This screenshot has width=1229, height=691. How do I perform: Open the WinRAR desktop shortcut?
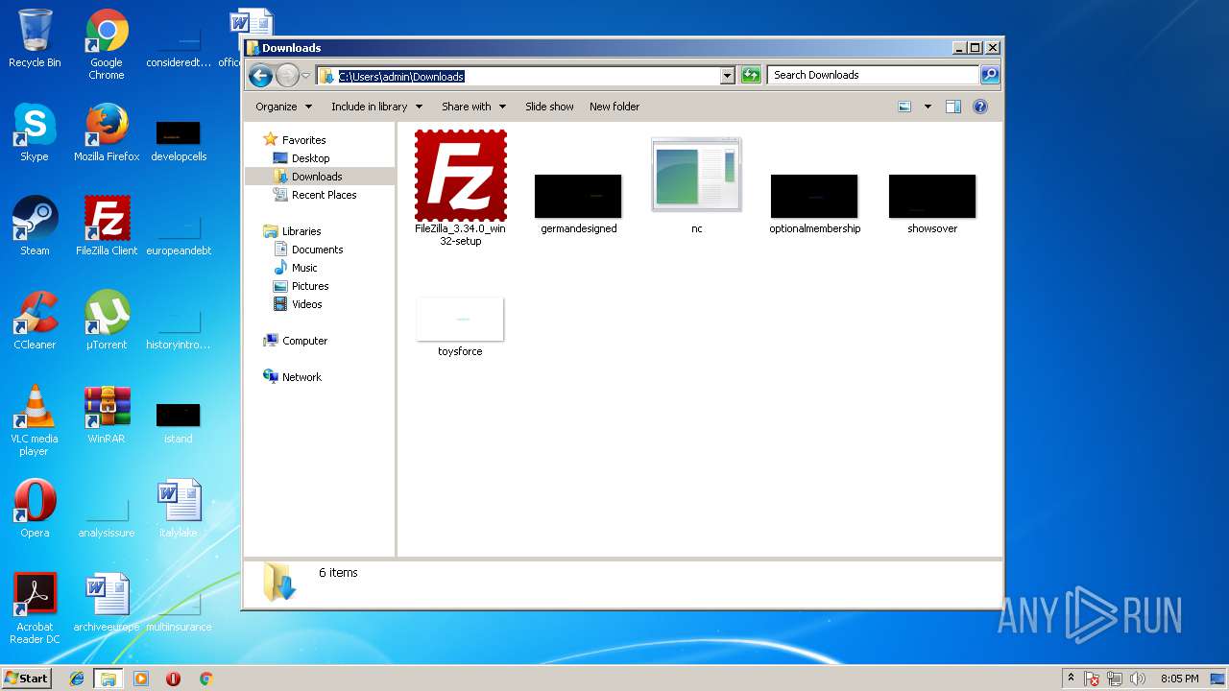[107, 415]
